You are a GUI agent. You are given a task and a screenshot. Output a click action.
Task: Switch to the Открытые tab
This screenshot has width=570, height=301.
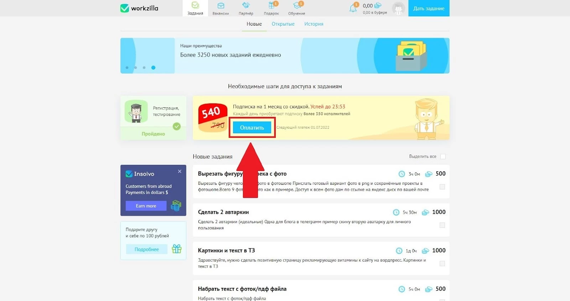tap(283, 24)
